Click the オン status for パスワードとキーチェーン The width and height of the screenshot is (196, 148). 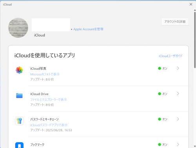pos(163,119)
